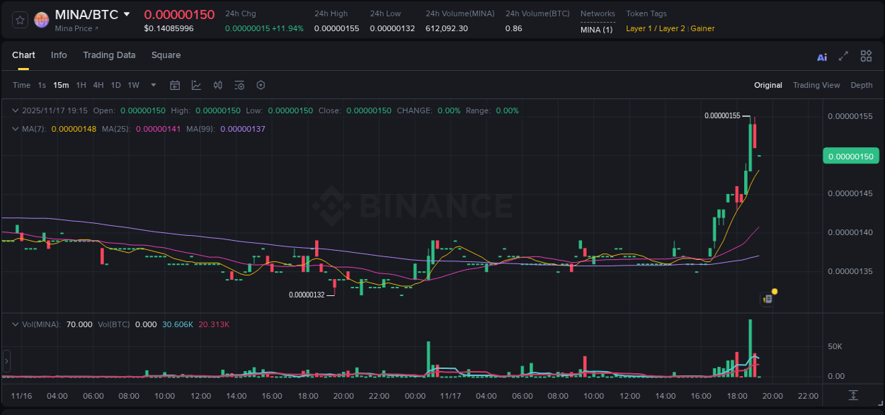This screenshot has height=415, width=885.
Task: Collapse the volume indicator row chevron
Action: 16,324
